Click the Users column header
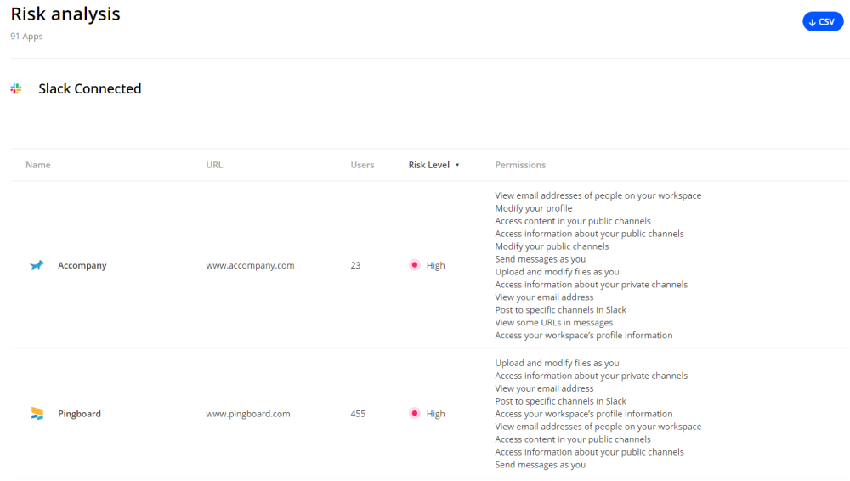Screen dimensions: 850x481 coord(362,165)
